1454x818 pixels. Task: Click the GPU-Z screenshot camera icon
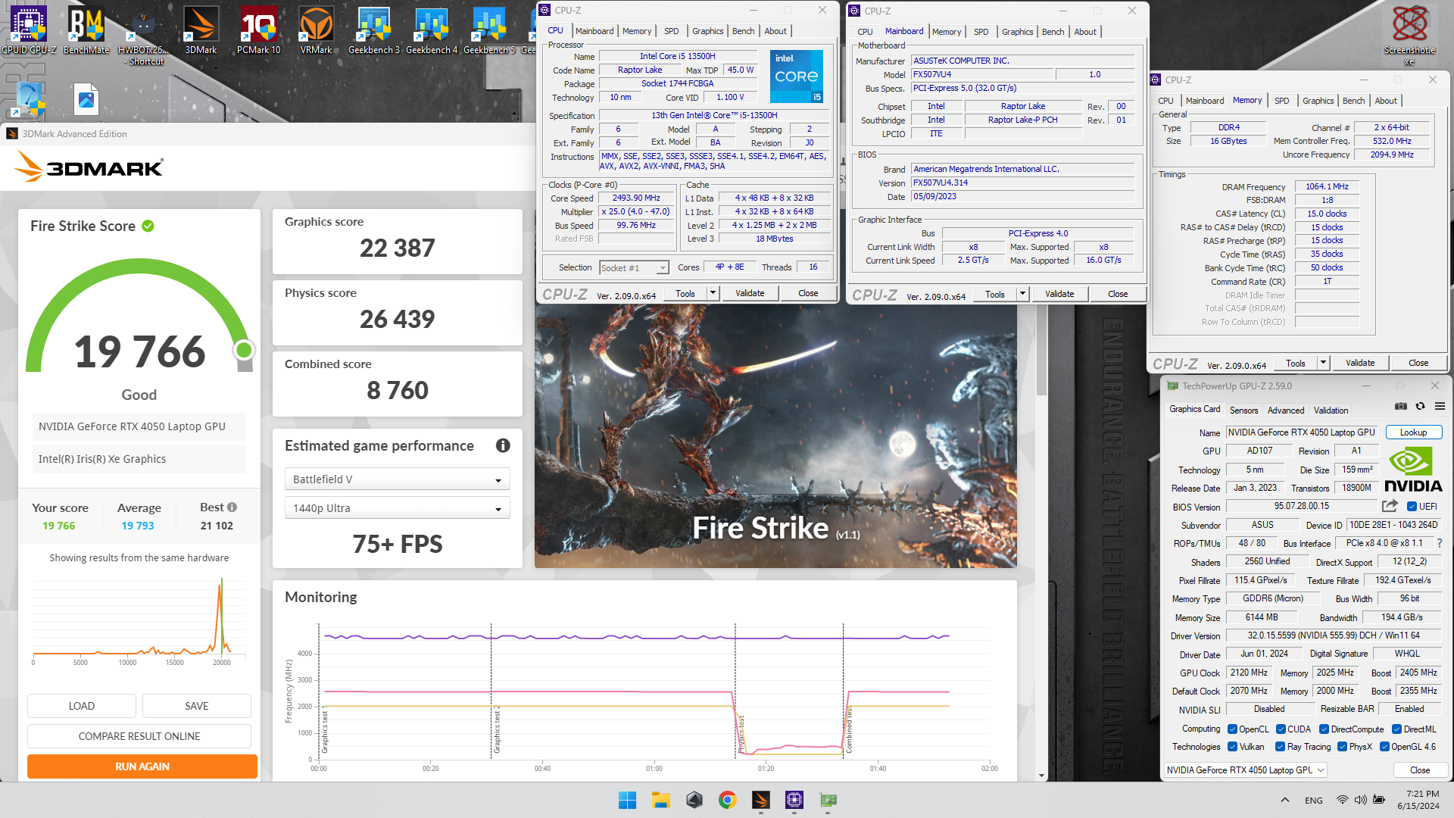[x=1401, y=407]
